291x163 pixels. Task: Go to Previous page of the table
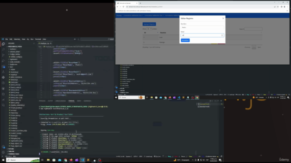click(x=247, y=47)
